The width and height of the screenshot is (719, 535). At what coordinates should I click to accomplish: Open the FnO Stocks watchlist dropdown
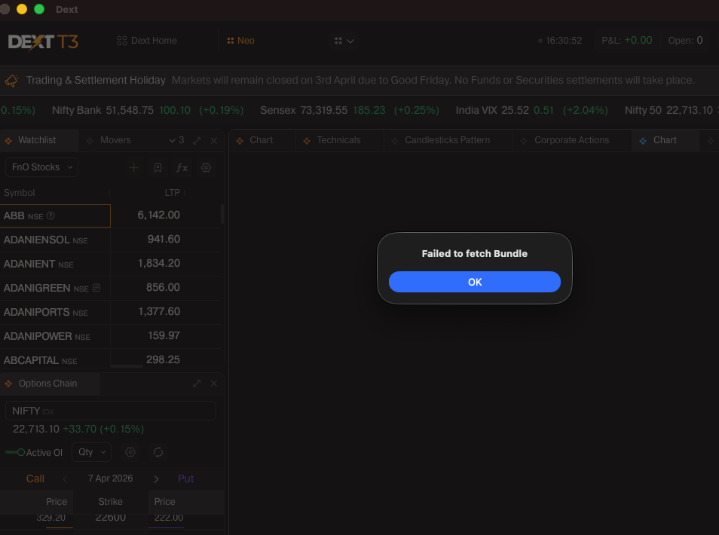[41, 167]
